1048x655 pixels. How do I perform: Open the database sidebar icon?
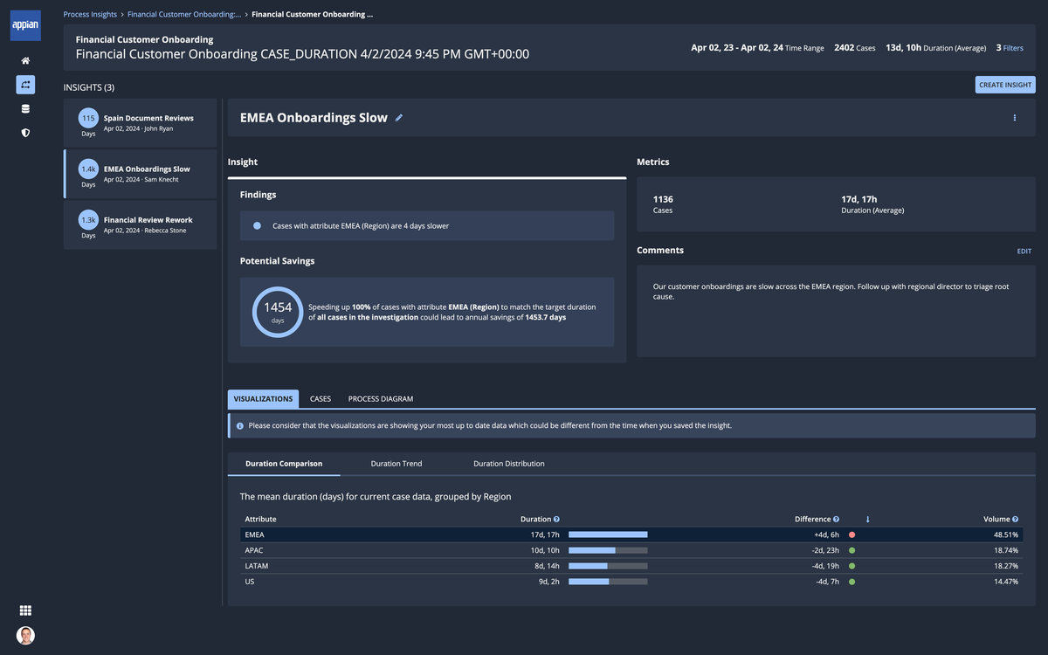pyautogui.click(x=25, y=109)
